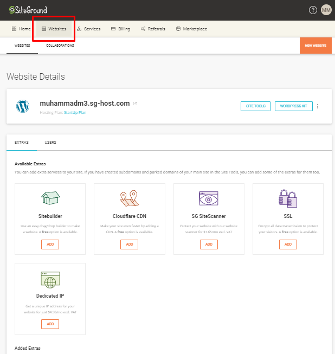The height and width of the screenshot is (354, 335).
Task: Add the Dedicated IP extra
Action: pyautogui.click(x=50, y=324)
